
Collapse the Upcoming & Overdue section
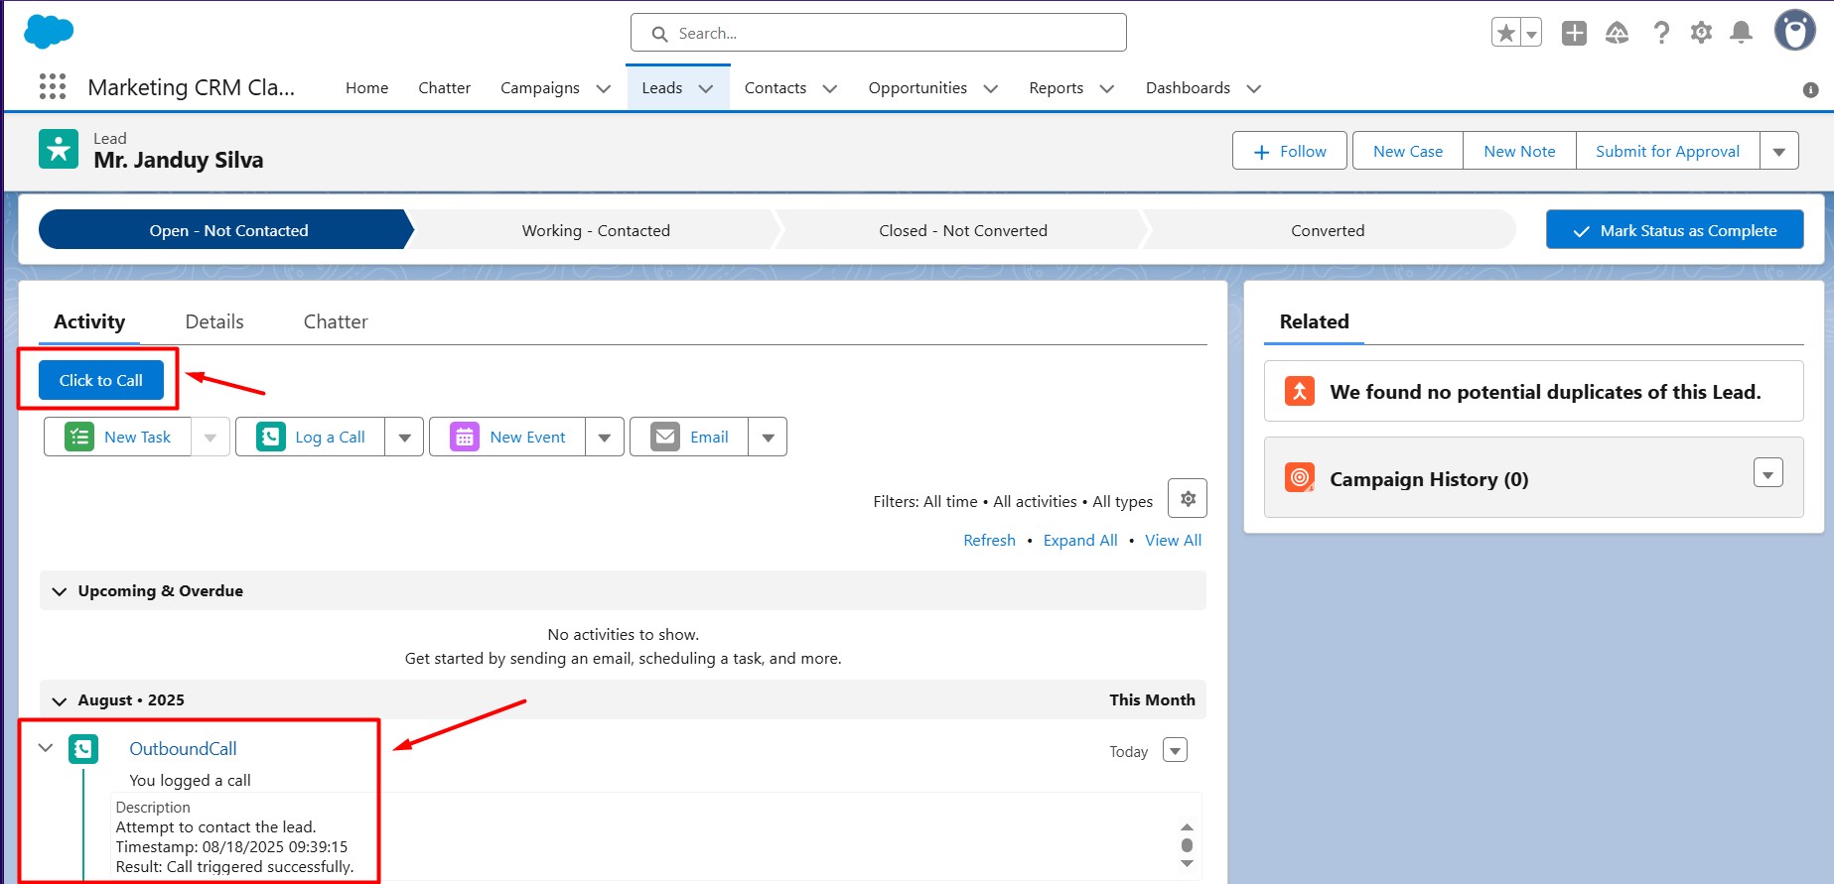coord(60,591)
